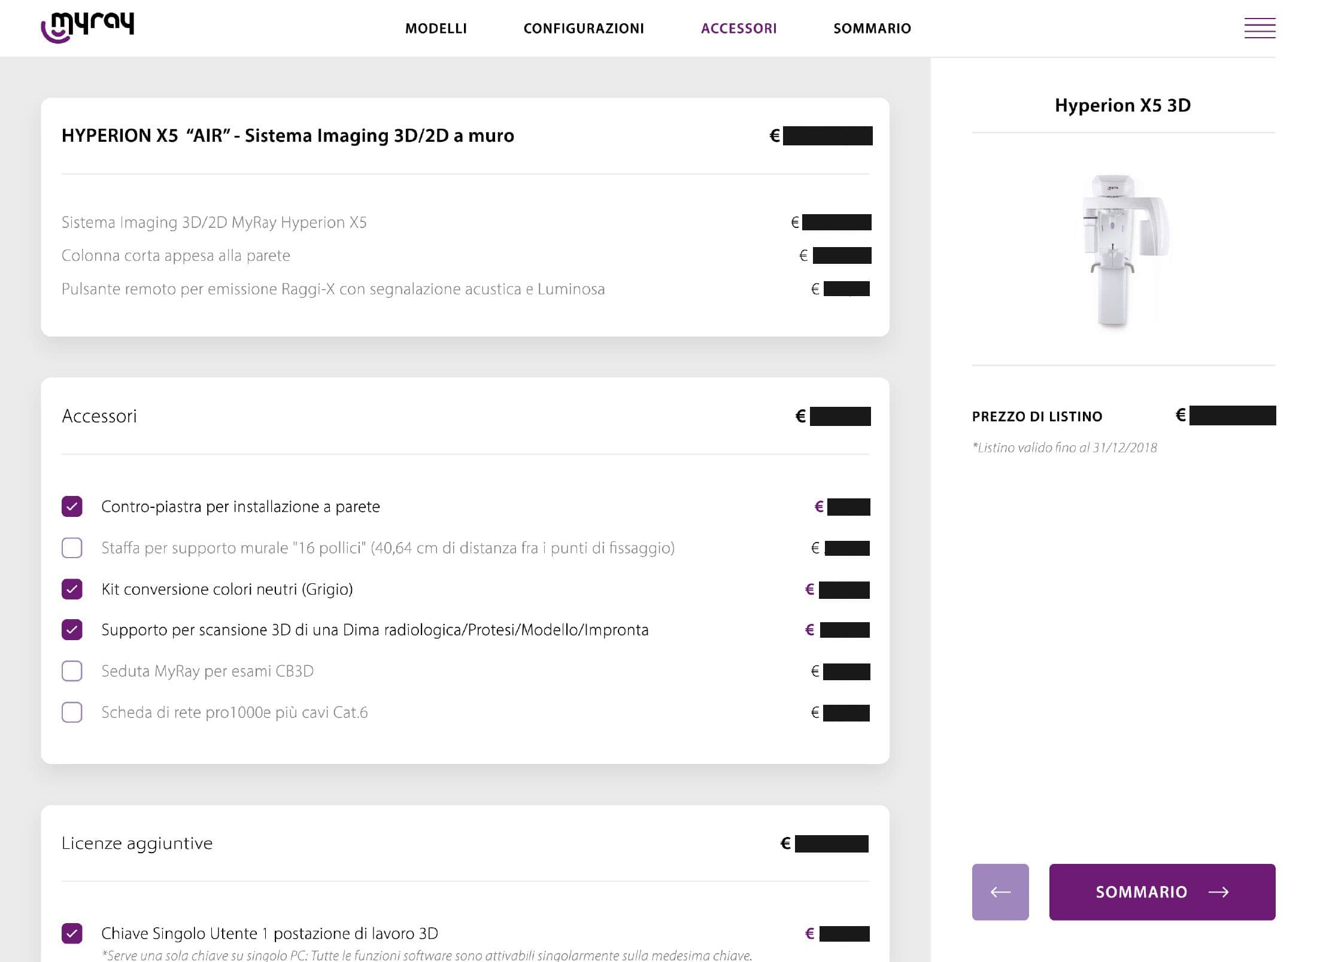
Task: Open the MODELLI tab
Action: [436, 29]
